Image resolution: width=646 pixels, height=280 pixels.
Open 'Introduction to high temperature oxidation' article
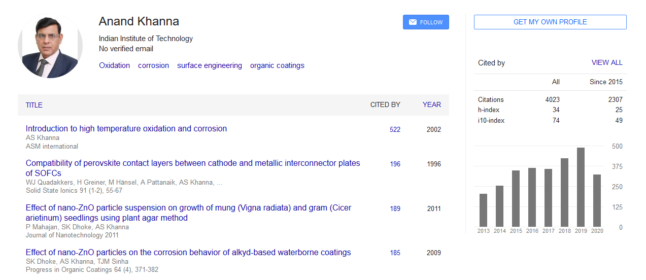pos(126,129)
